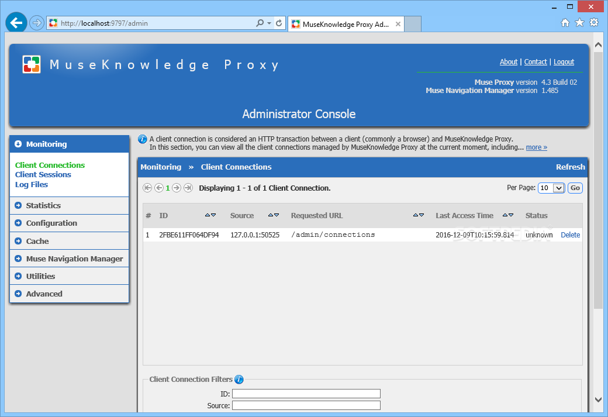Collapse the Monitoring section arrow icon

coord(18,144)
